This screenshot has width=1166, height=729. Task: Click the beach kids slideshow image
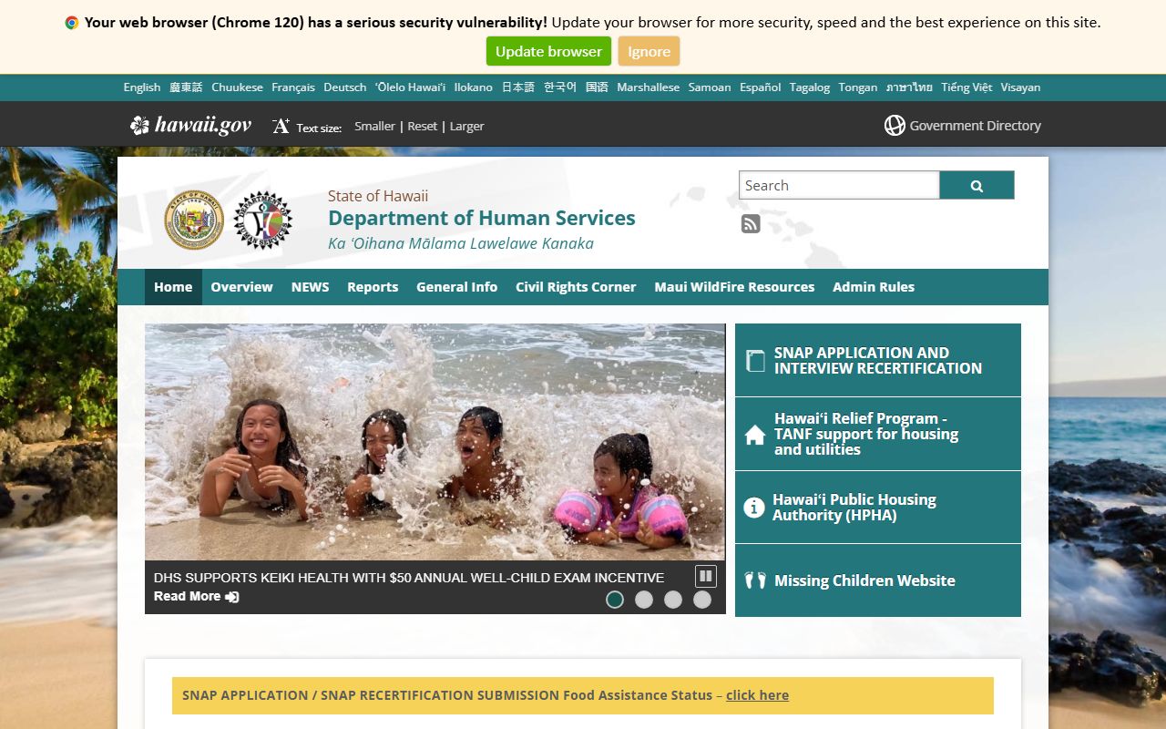(x=435, y=442)
